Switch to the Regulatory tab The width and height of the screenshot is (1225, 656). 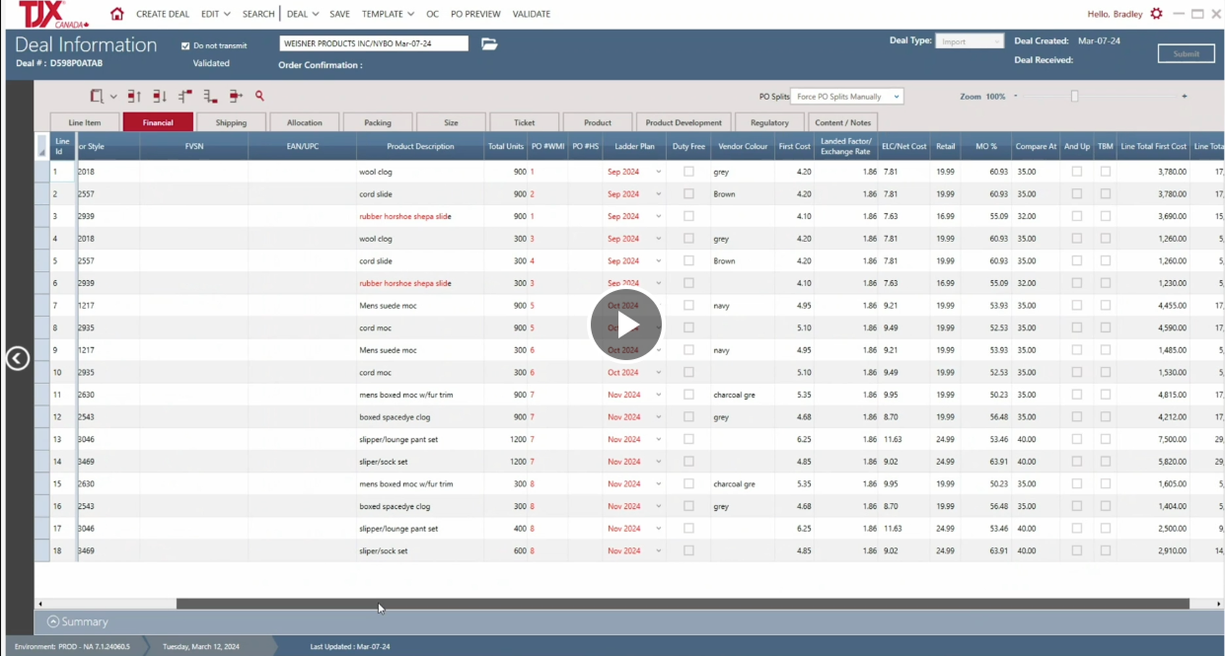[769, 122]
